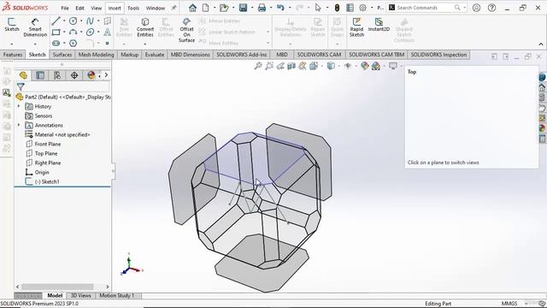Select Right Plane in feature tree
Viewport: 547px width, 308px height.
tap(48, 163)
